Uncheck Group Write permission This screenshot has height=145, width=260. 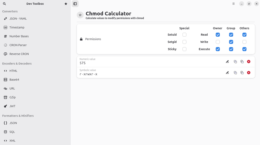click(x=231, y=42)
